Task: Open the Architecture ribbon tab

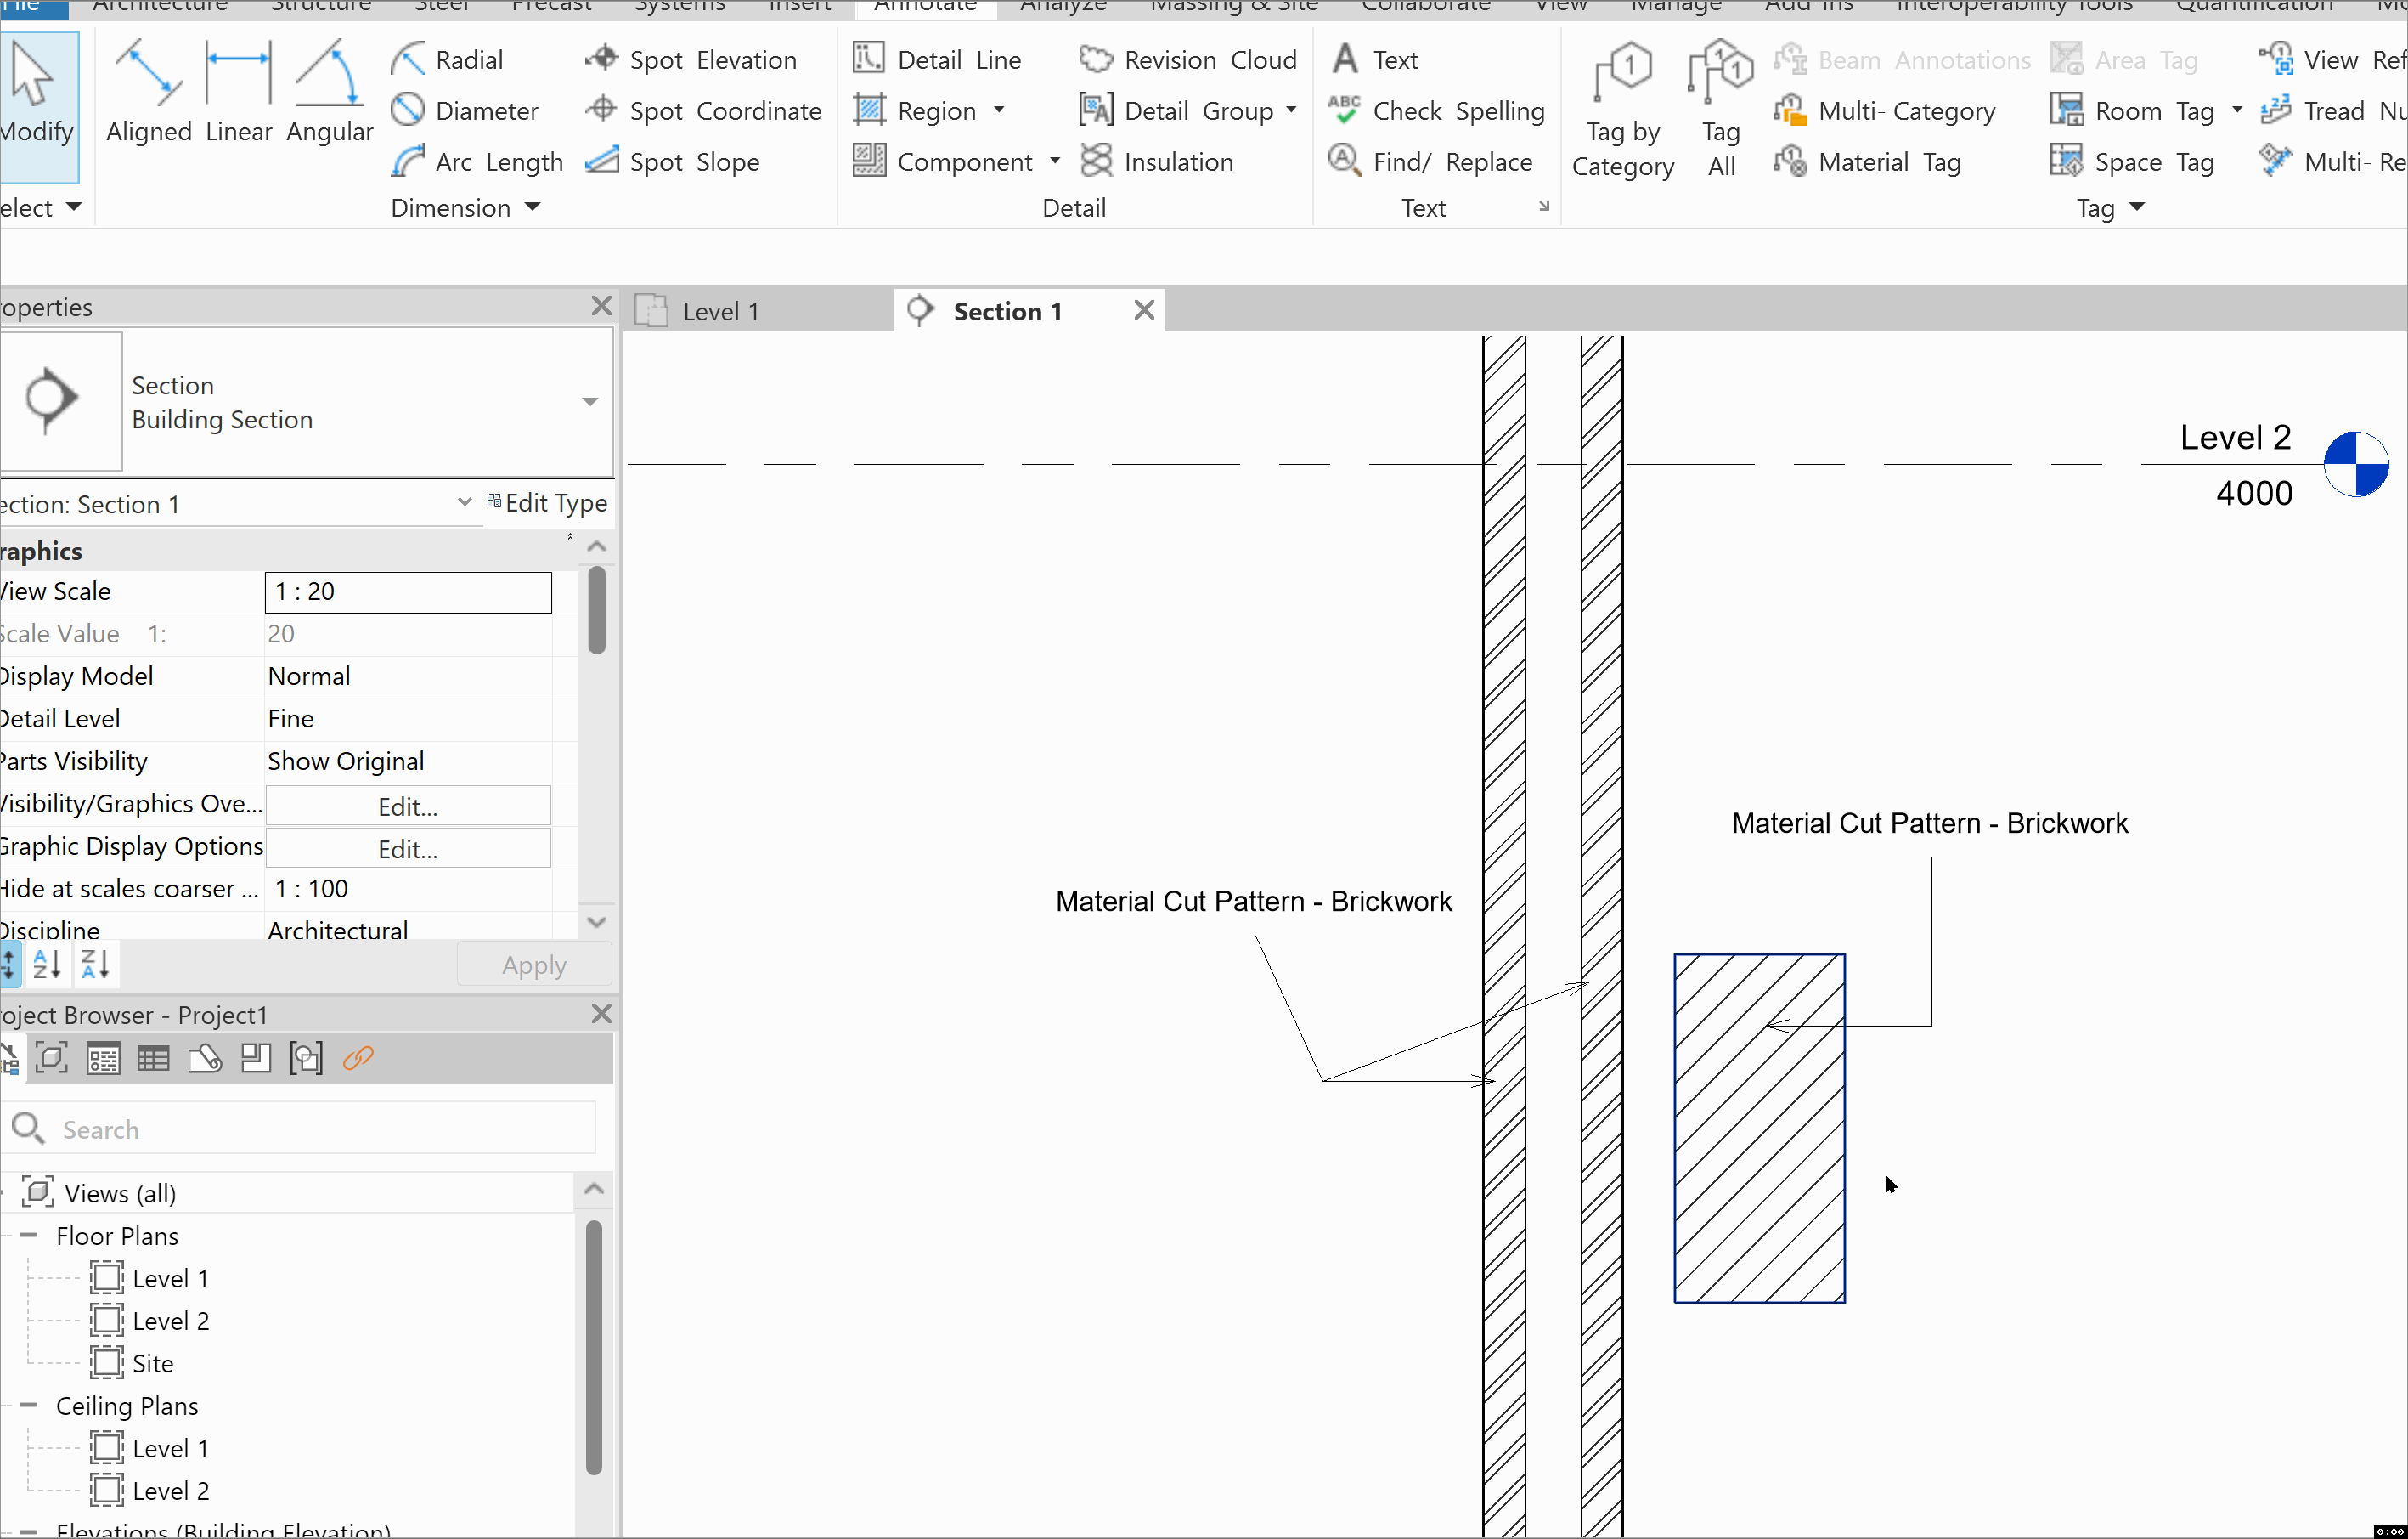Action: [160, 7]
